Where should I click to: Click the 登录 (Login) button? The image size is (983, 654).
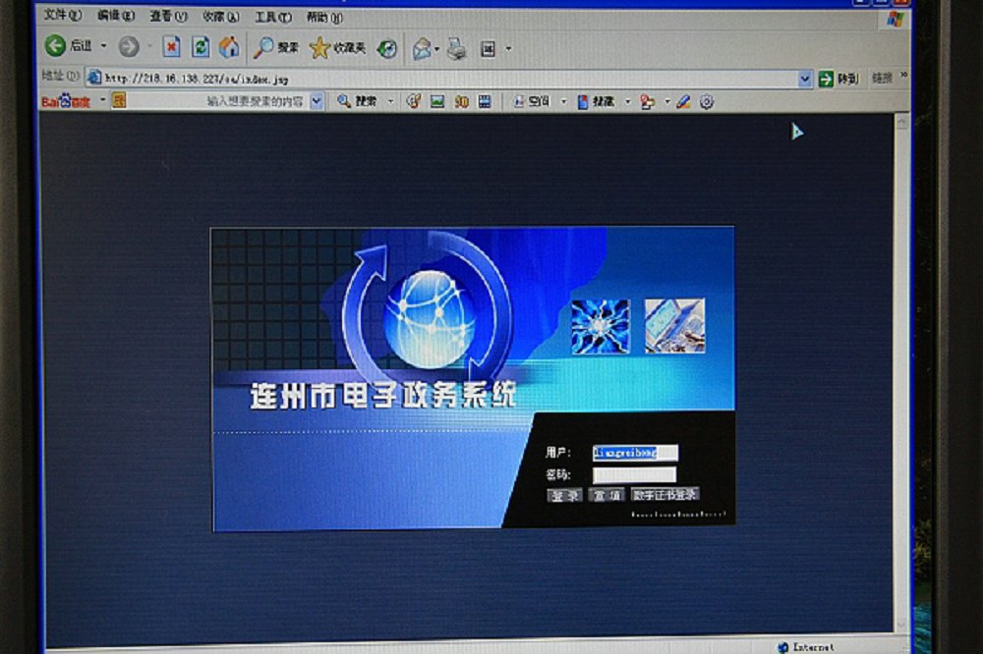[x=564, y=496]
